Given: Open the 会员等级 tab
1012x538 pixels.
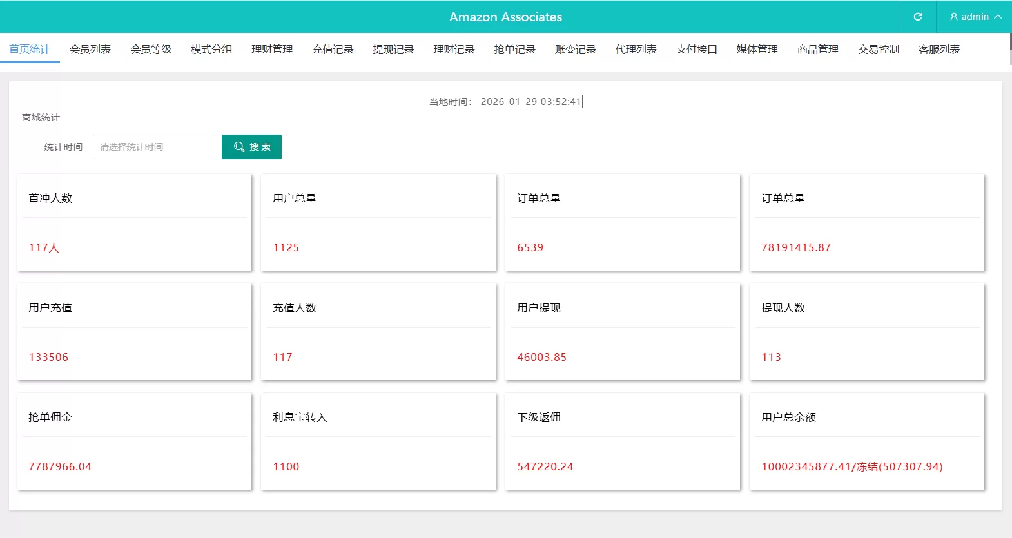Looking at the screenshot, I should coord(151,50).
